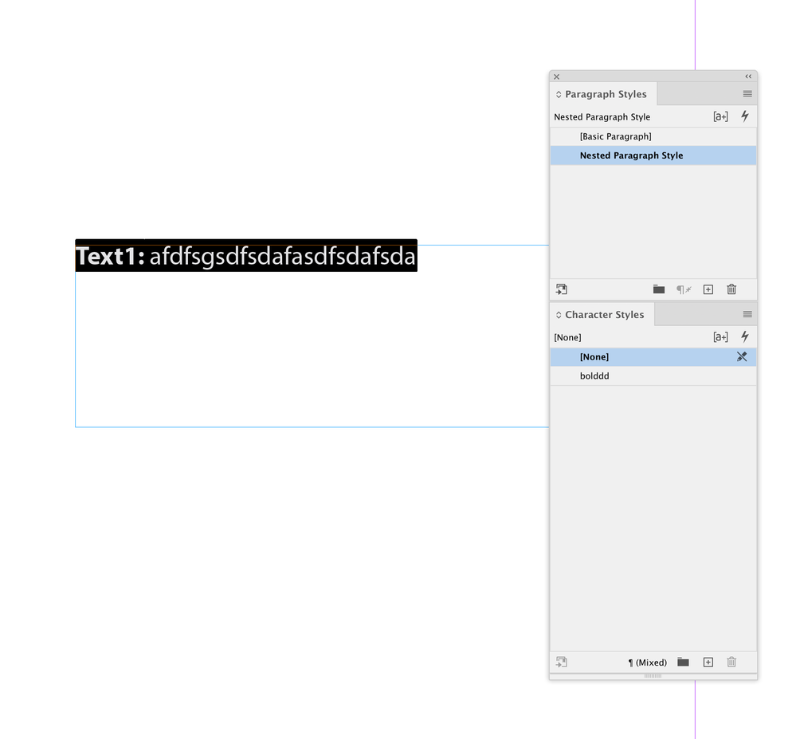Select the [Basic Paragraph] style
Viewport: 796px width, 739px height.
(616, 136)
